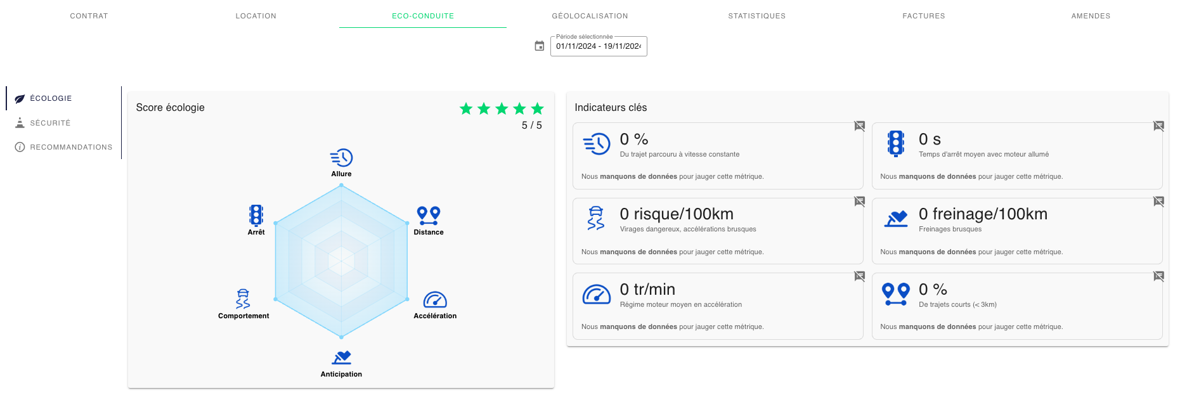Click the Accélération gauge icon on radar chart

point(435,299)
